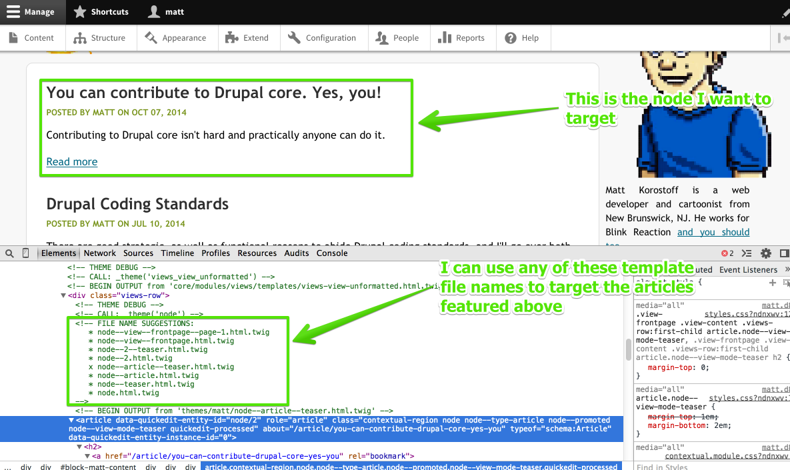790x470 pixels.
Task: Open the Structure admin section
Action: (x=100, y=38)
